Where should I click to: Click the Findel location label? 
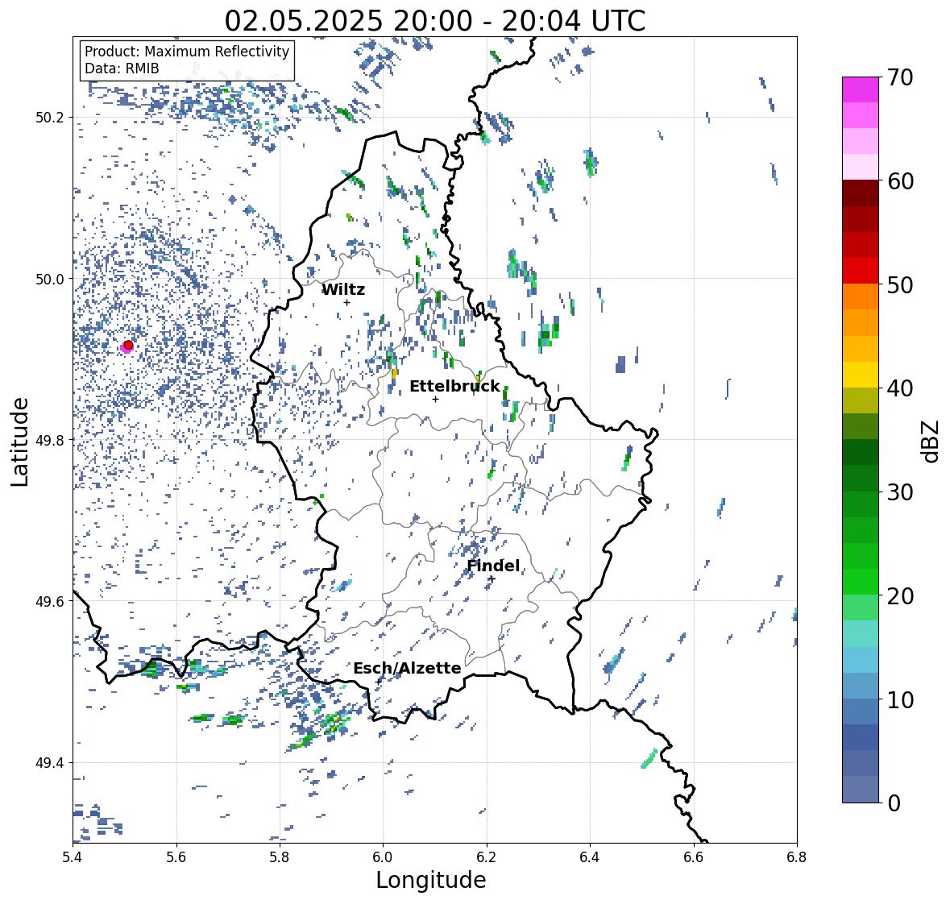click(493, 566)
